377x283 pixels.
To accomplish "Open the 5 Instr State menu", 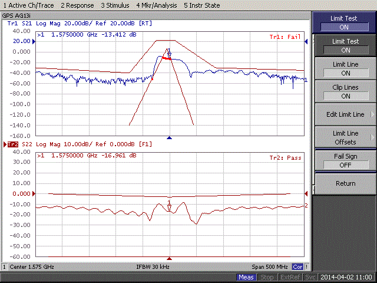I will pyautogui.click(x=201, y=5).
